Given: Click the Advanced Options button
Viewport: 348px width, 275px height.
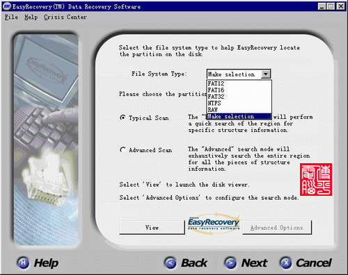Looking at the screenshot, I should point(277,228).
